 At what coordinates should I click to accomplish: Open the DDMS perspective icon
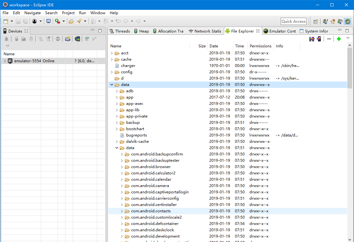(x=347, y=21)
